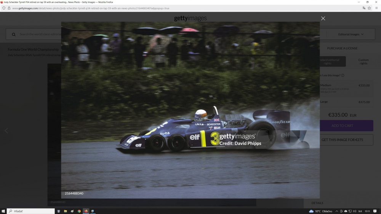Screen dimensions: 381x214
Task: Close the image popup with the X
Action: click(323, 18)
